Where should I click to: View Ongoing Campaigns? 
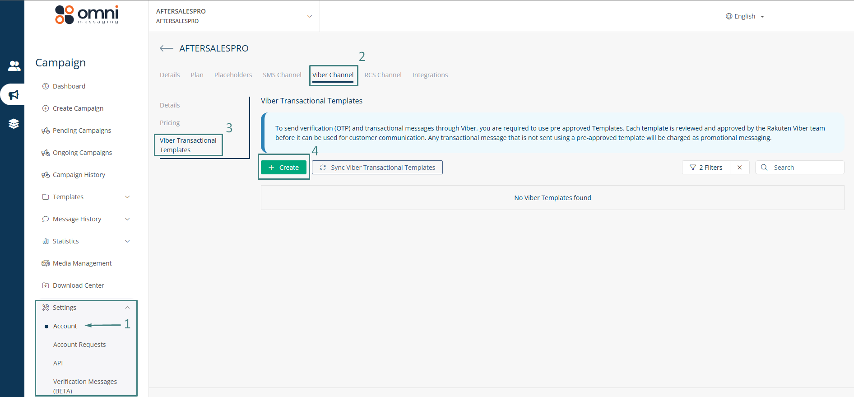pyautogui.click(x=82, y=153)
